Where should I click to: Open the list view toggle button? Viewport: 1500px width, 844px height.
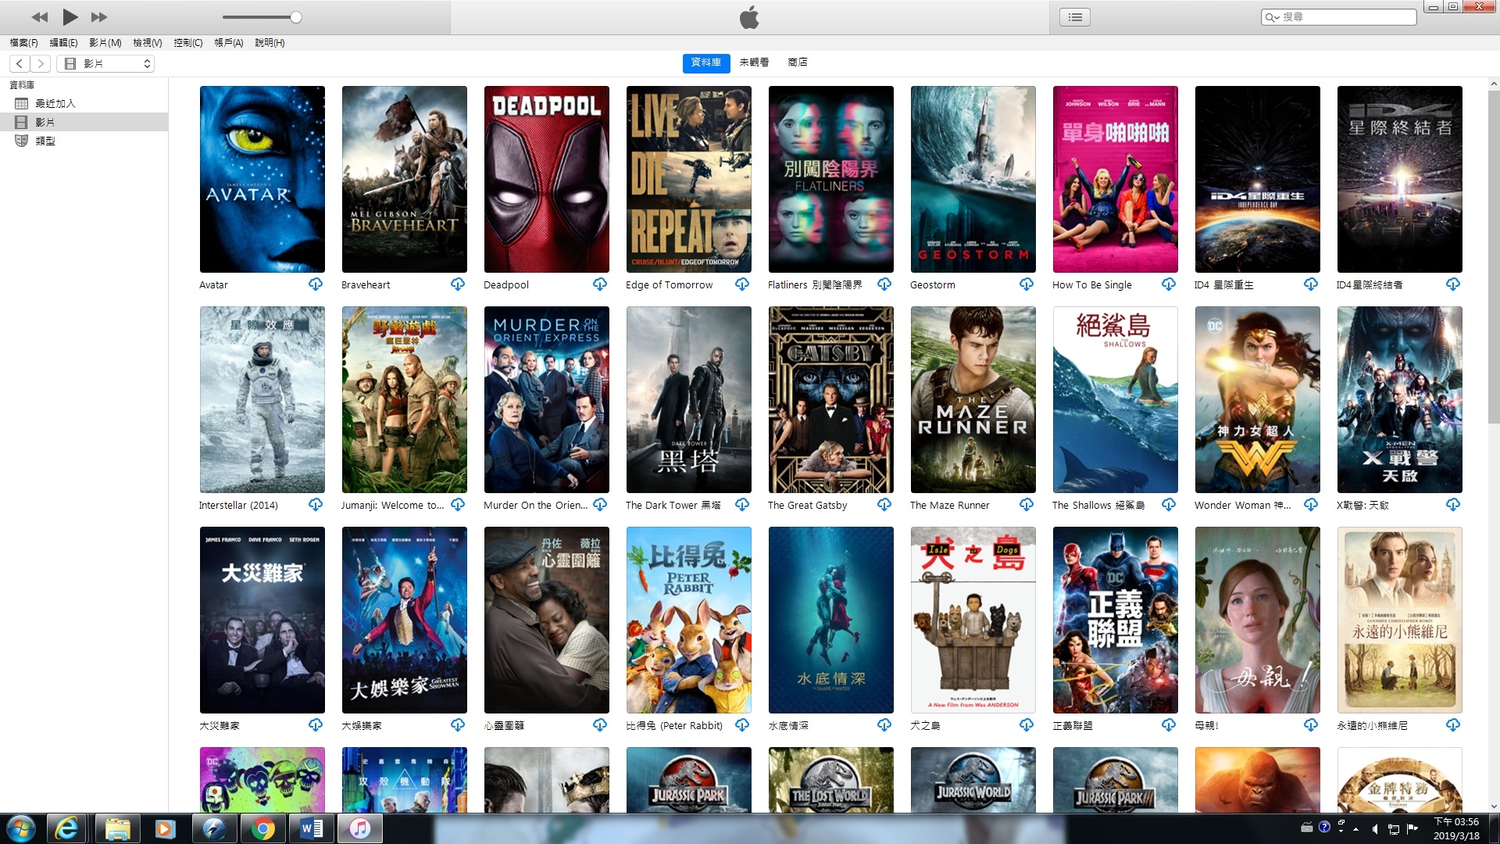pyautogui.click(x=1075, y=17)
